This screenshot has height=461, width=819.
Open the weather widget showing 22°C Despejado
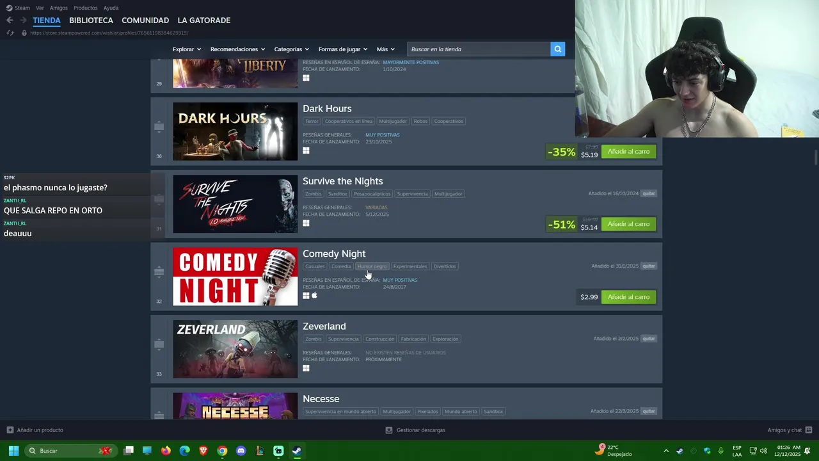click(x=613, y=451)
